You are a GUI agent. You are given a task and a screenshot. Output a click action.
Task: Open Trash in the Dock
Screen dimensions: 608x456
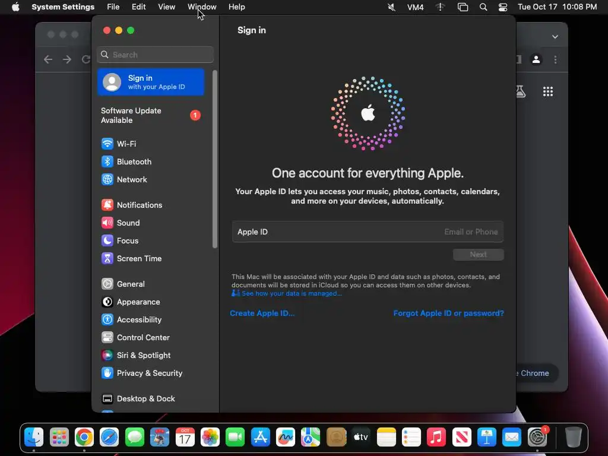[573, 438]
